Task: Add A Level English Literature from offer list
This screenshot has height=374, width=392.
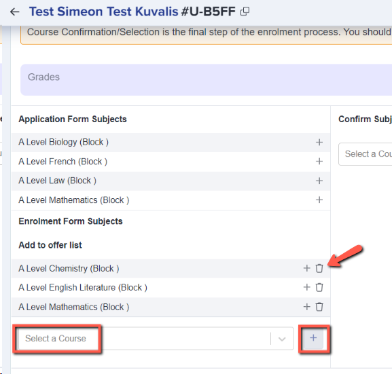Action: tap(307, 287)
